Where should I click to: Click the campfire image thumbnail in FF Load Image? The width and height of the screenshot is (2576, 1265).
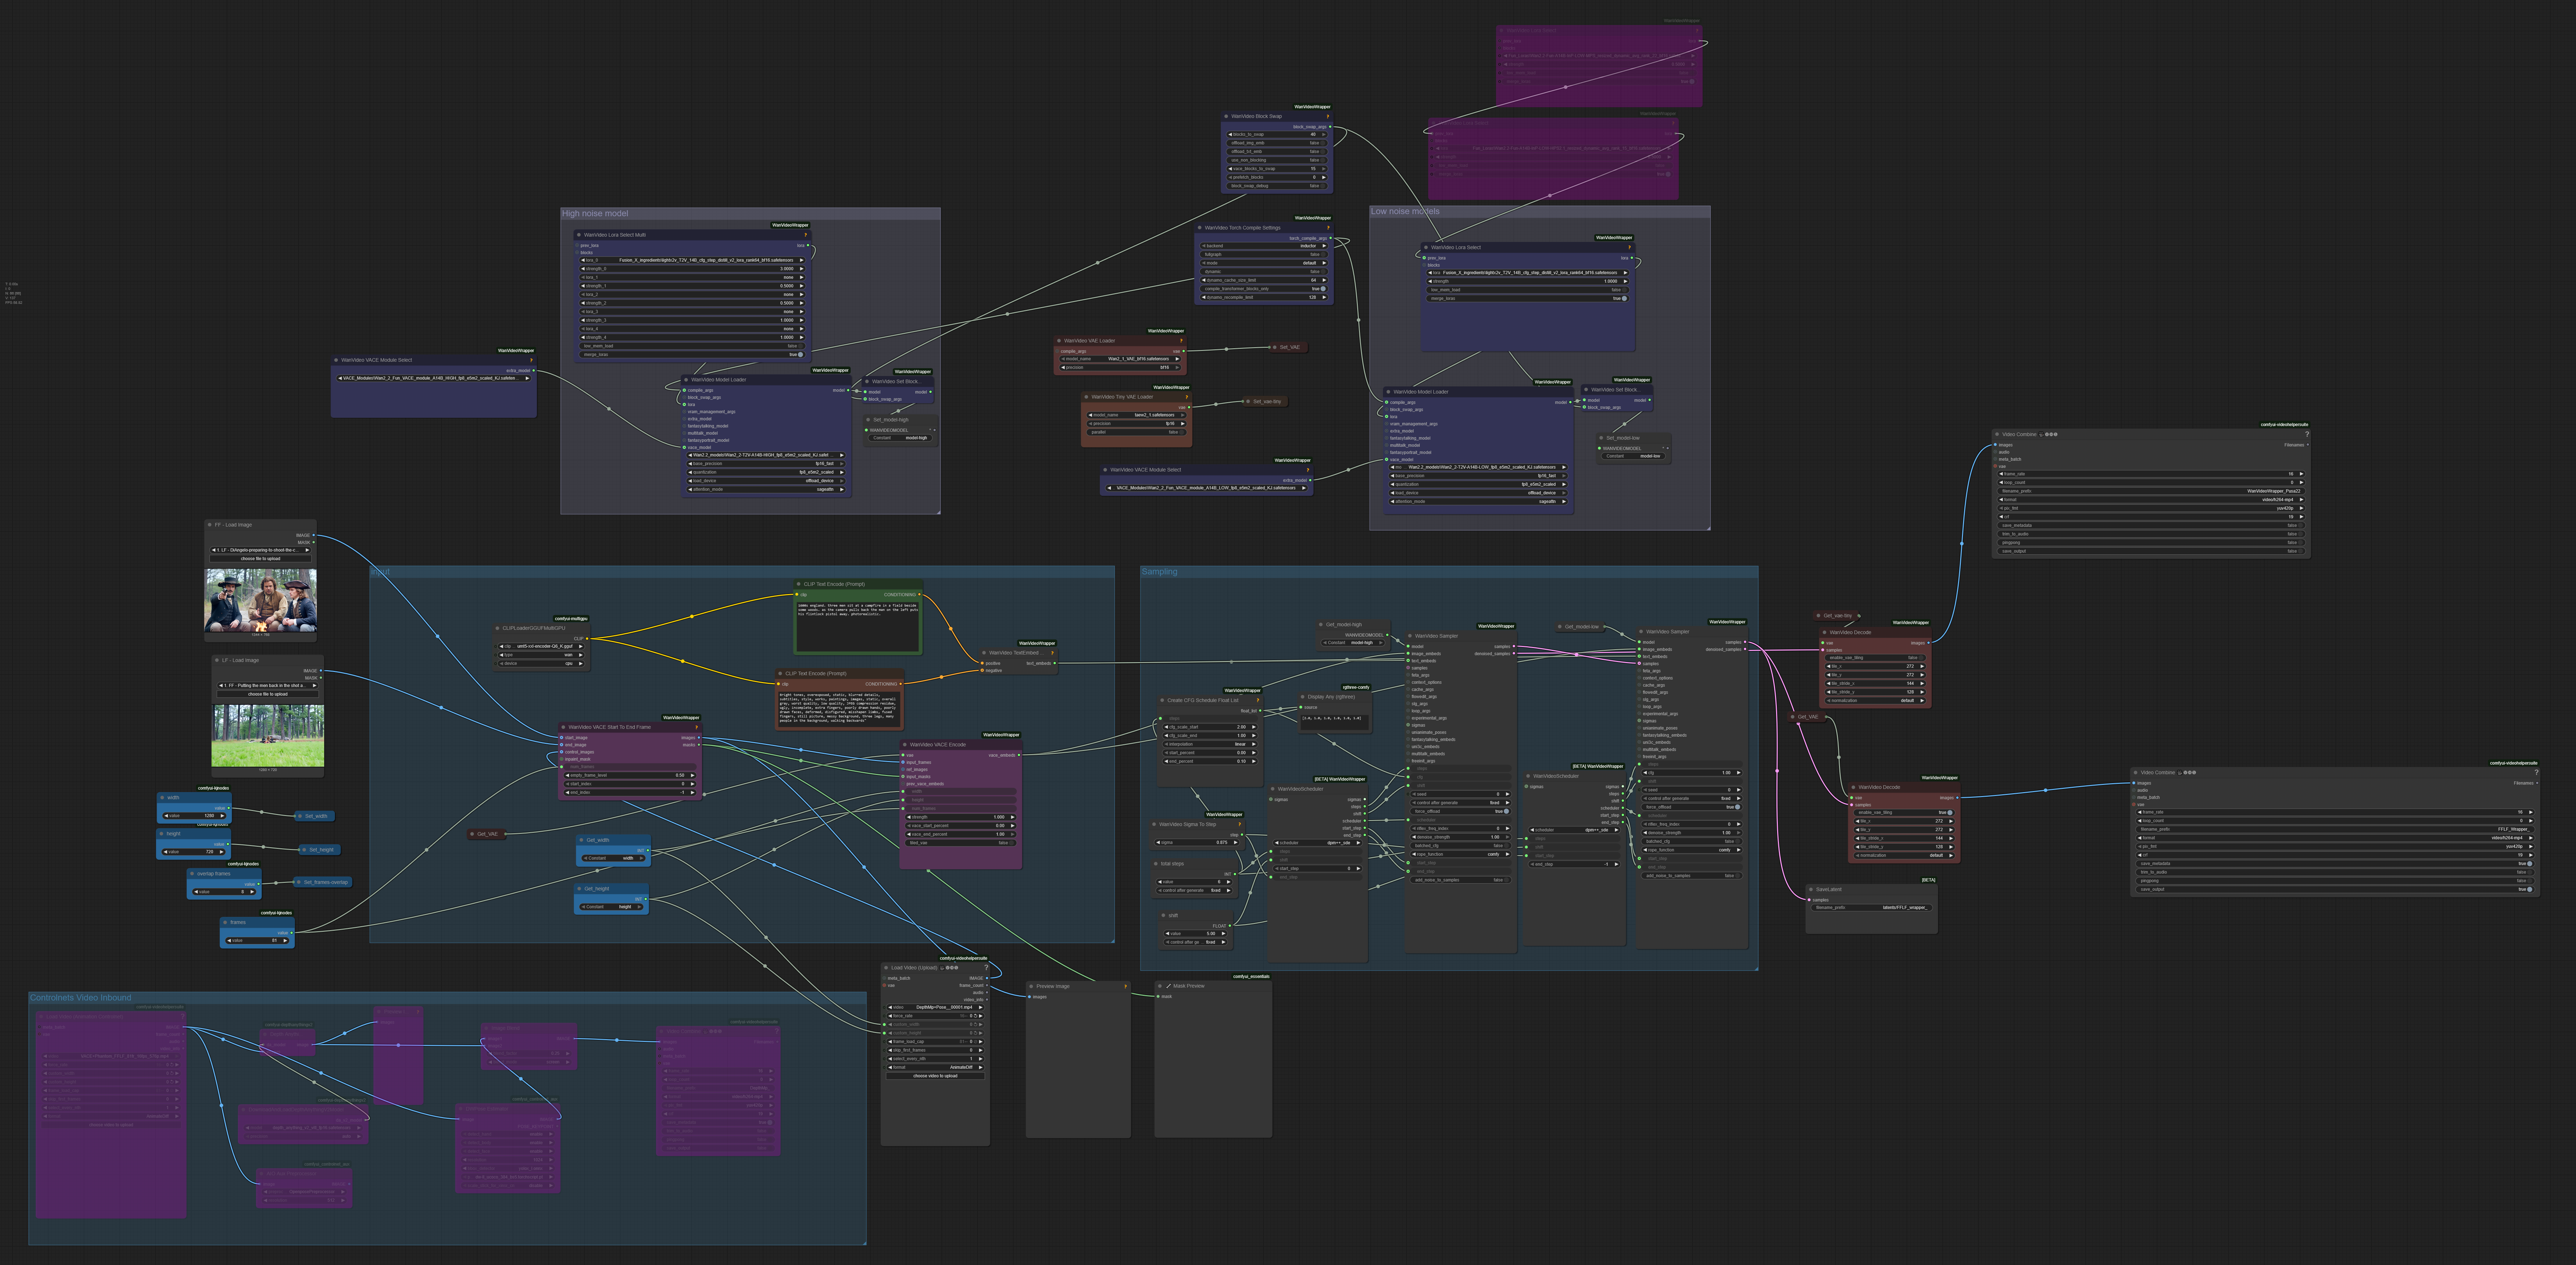coord(260,600)
